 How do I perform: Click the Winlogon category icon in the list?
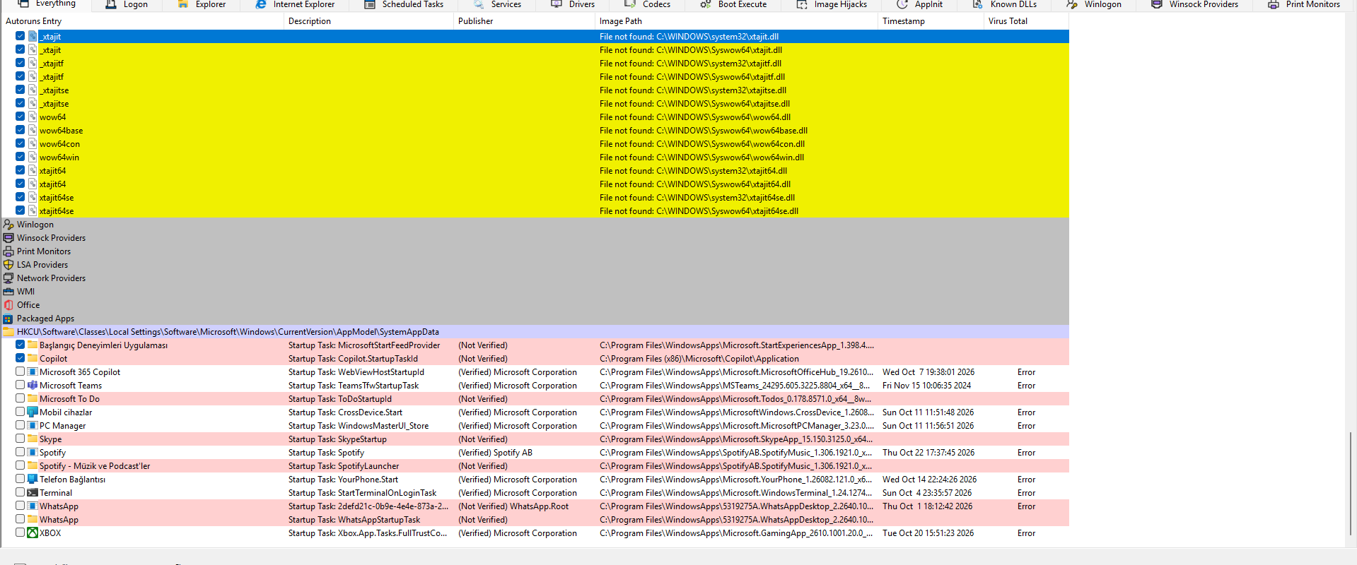tap(8, 225)
